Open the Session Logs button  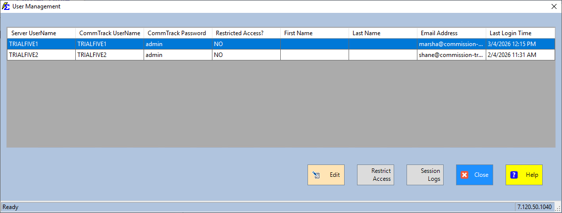coord(425,175)
